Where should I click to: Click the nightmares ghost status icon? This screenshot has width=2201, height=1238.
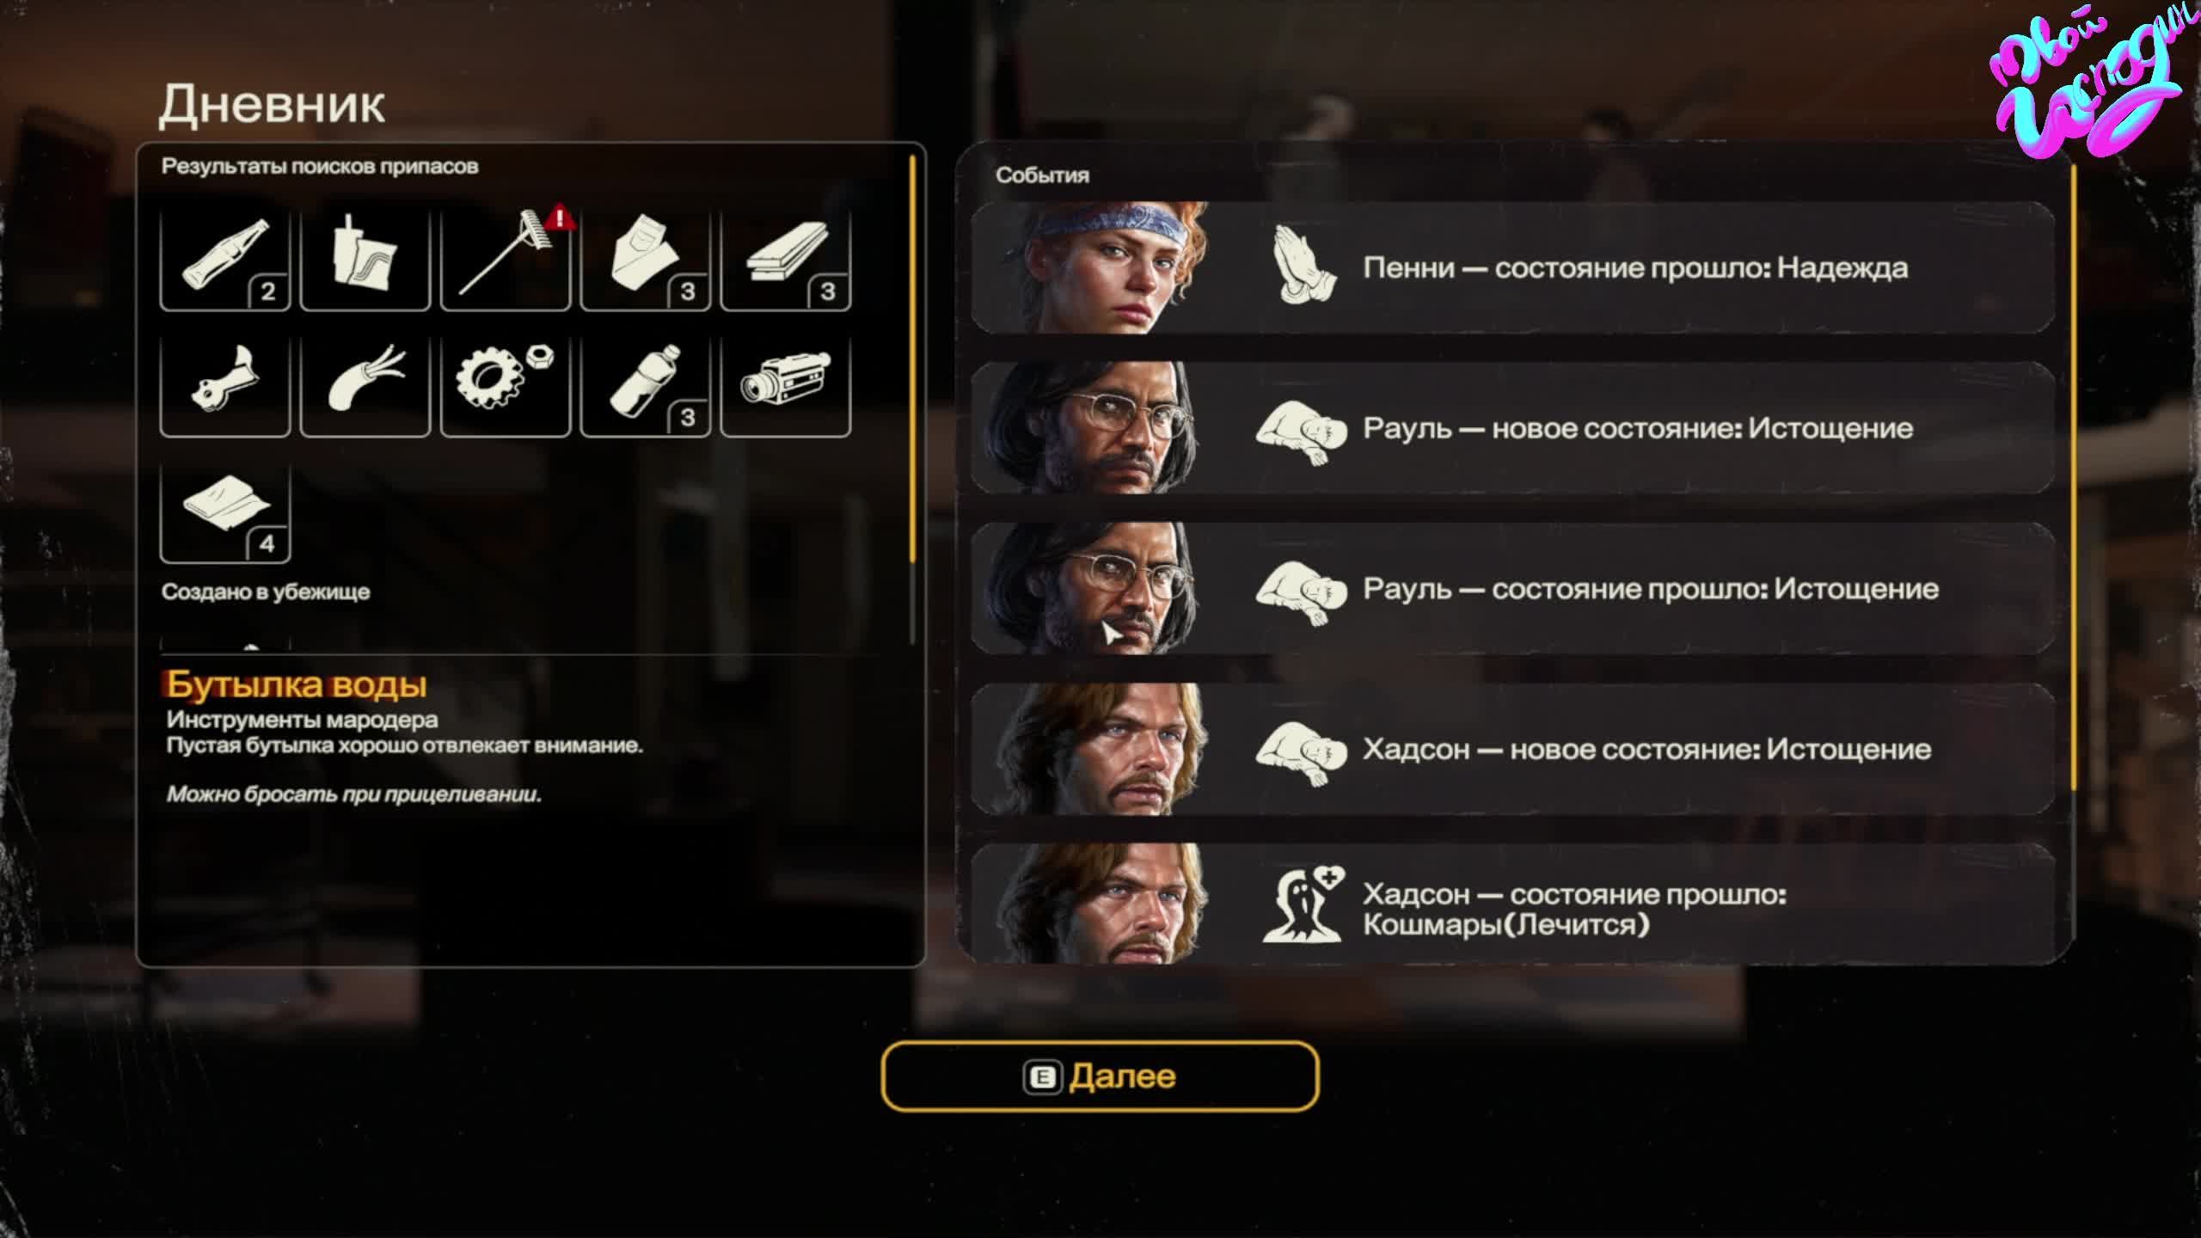point(1302,904)
